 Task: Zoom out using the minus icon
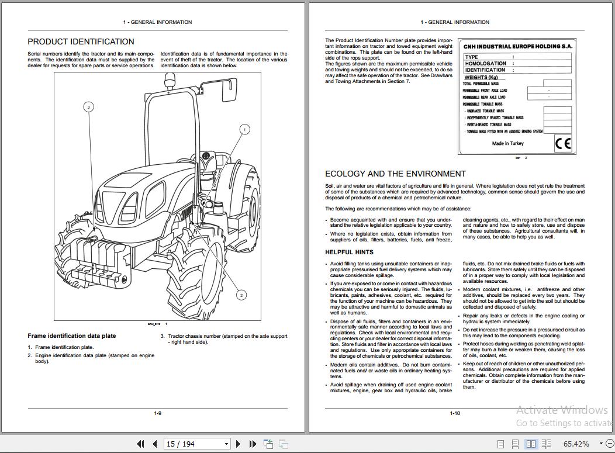coord(610,444)
